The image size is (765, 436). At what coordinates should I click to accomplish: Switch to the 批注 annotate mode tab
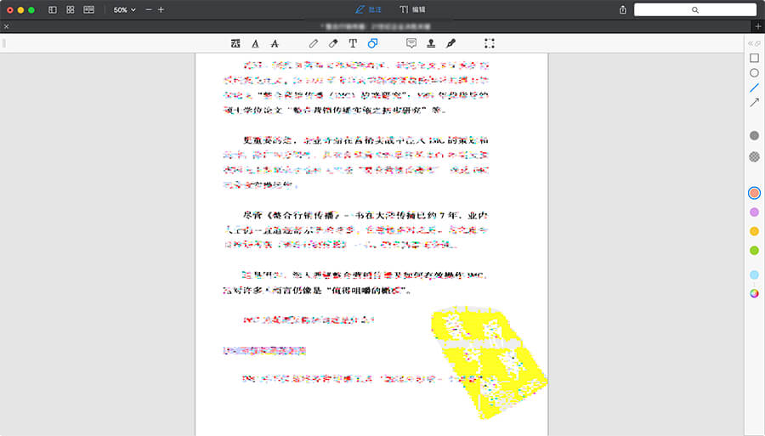click(x=368, y=9)
